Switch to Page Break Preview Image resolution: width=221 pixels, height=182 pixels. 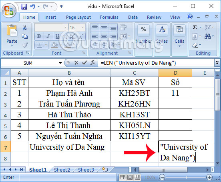137,177
